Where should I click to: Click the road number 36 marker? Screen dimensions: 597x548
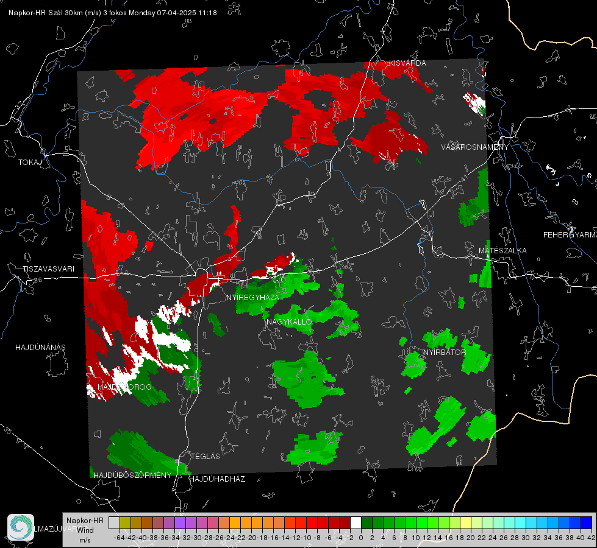coord(38,280)
